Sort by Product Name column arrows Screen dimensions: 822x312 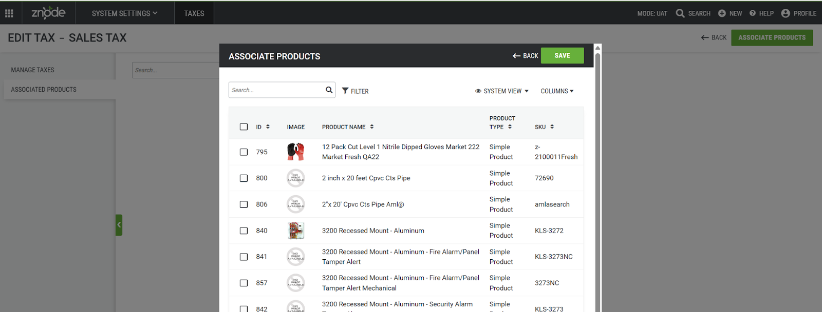coord(372,127)
